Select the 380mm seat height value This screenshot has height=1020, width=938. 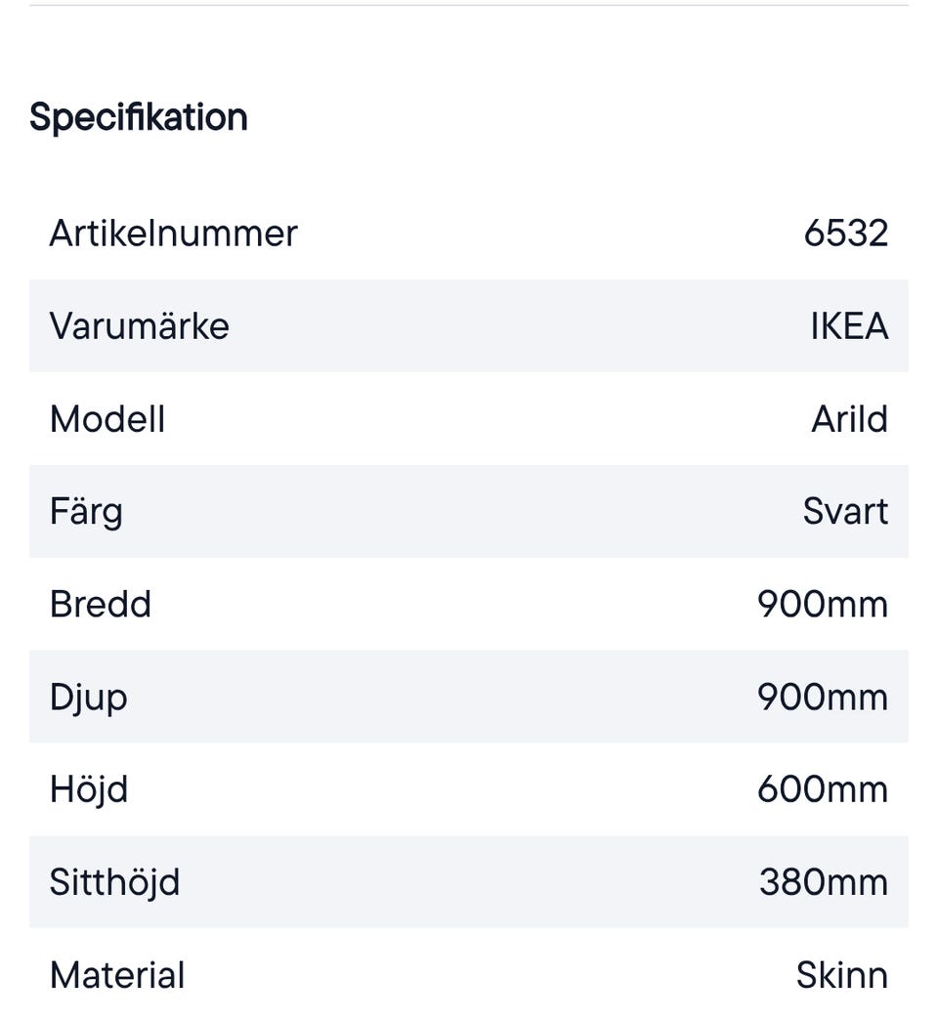tap(823, 882)
